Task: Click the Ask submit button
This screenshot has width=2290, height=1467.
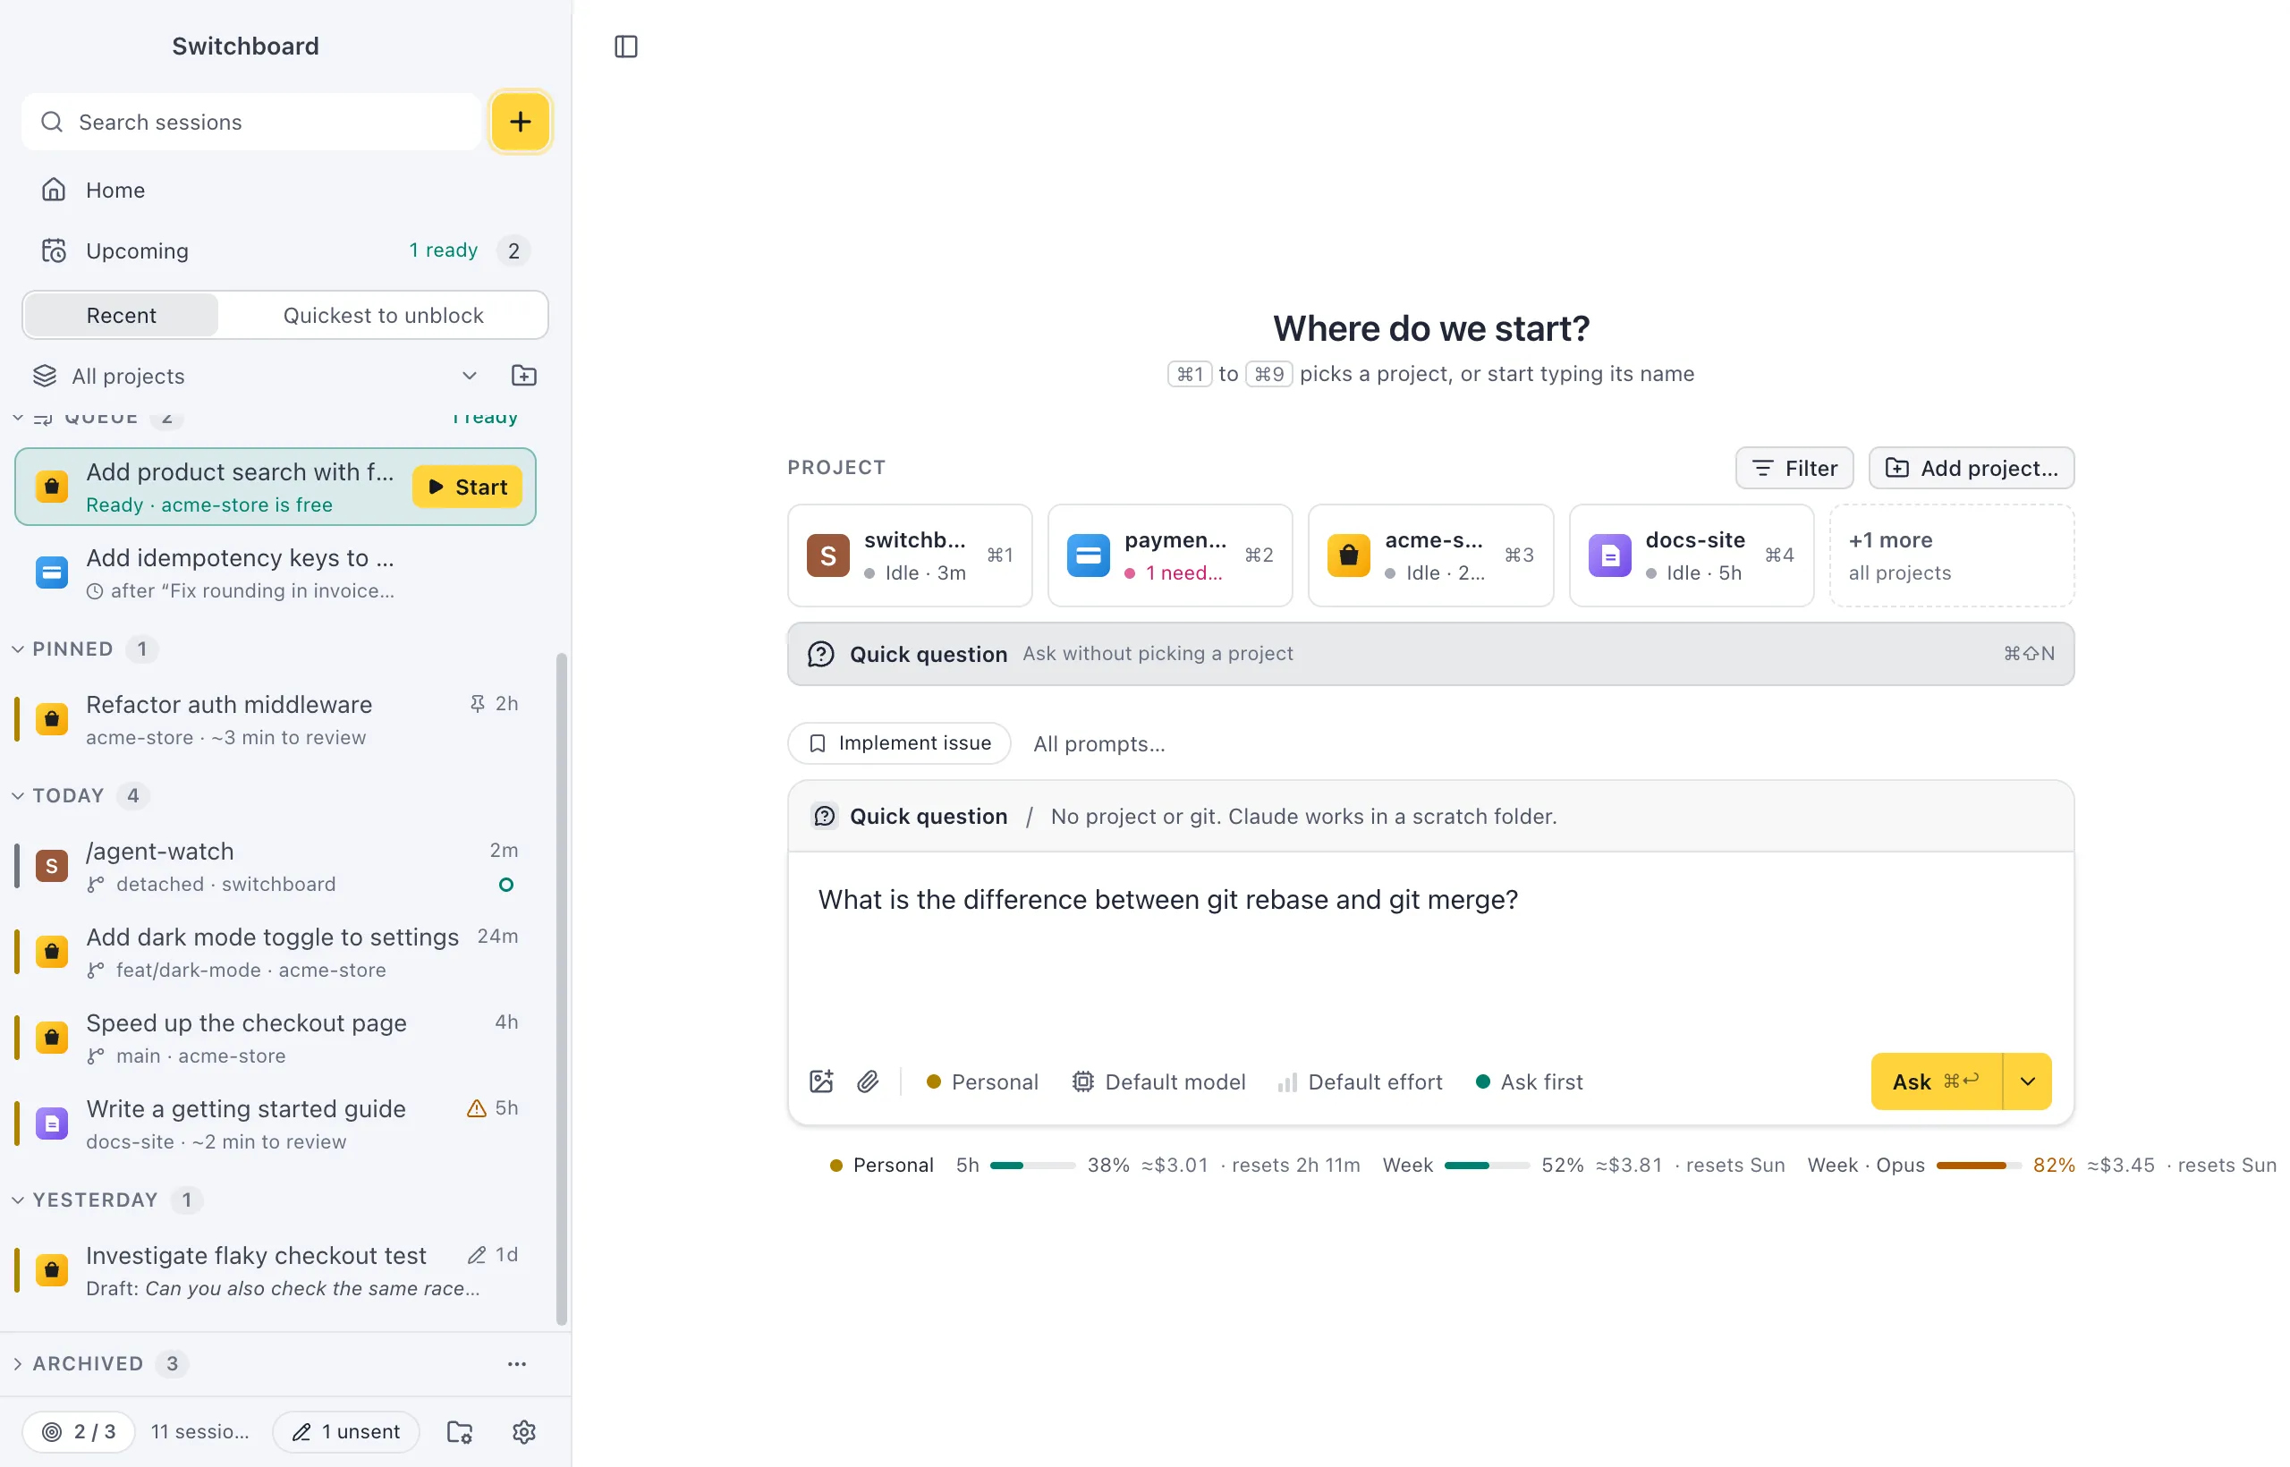Action: click(x=1937, y=1081)
